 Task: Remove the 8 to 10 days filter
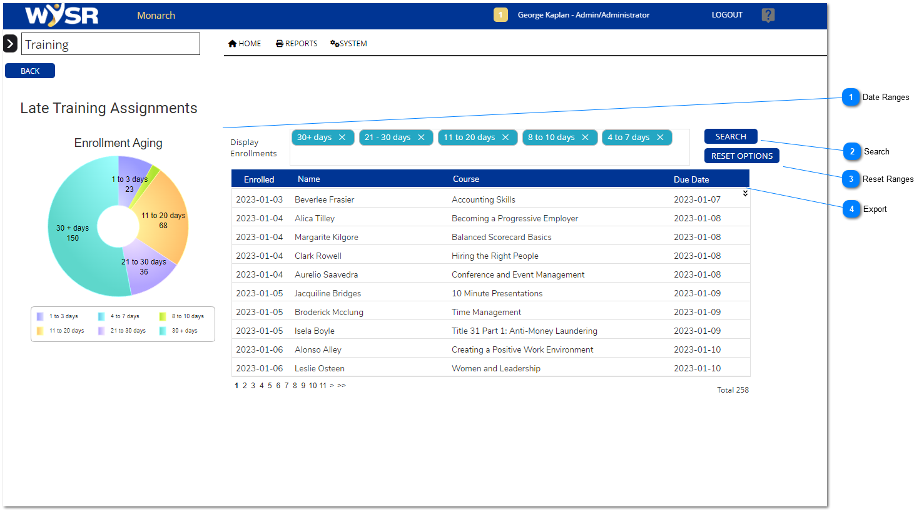pyautogui.click(x=586, y=138)
